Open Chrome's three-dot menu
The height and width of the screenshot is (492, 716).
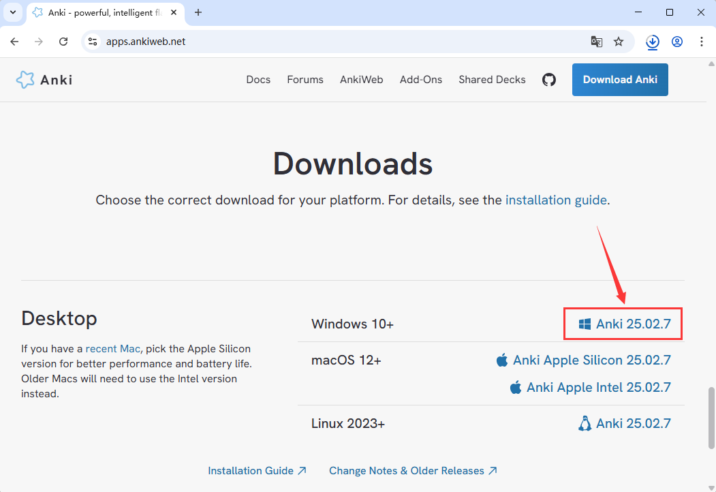tap(702, 42)
